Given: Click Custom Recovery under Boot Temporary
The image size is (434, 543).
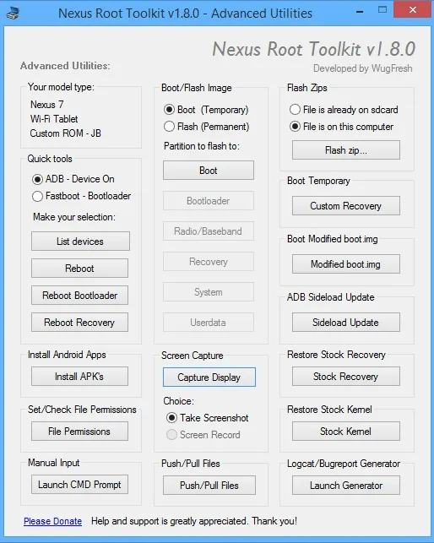Looking at the screenshot, I should pos(346,206).
